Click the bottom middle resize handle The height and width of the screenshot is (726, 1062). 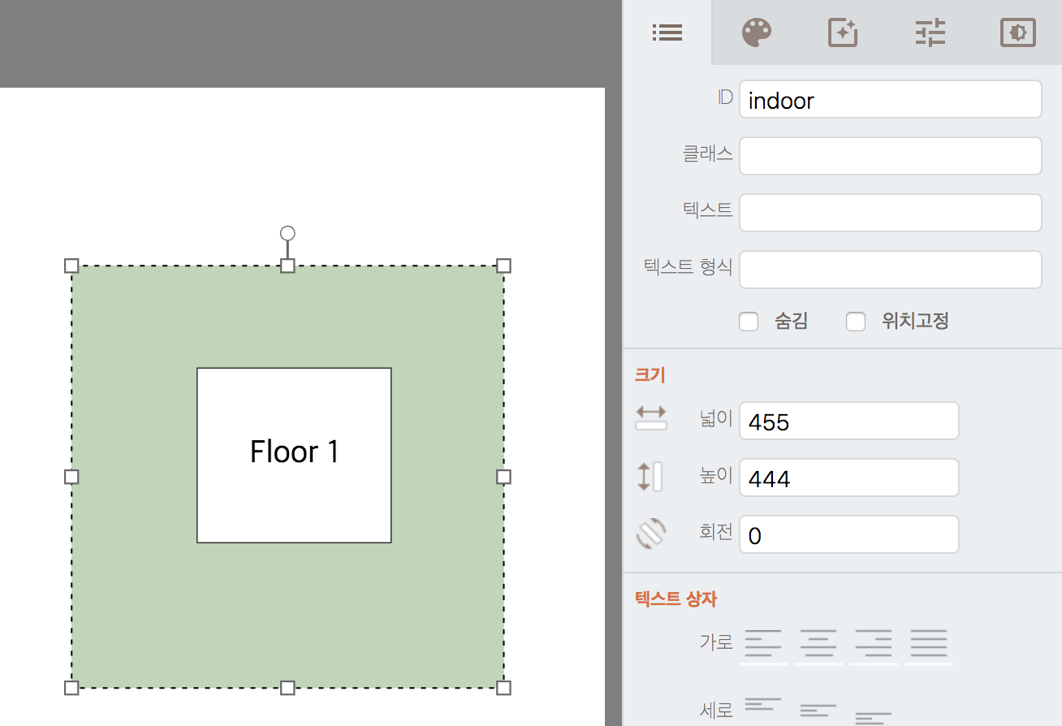tap(287, 688)
